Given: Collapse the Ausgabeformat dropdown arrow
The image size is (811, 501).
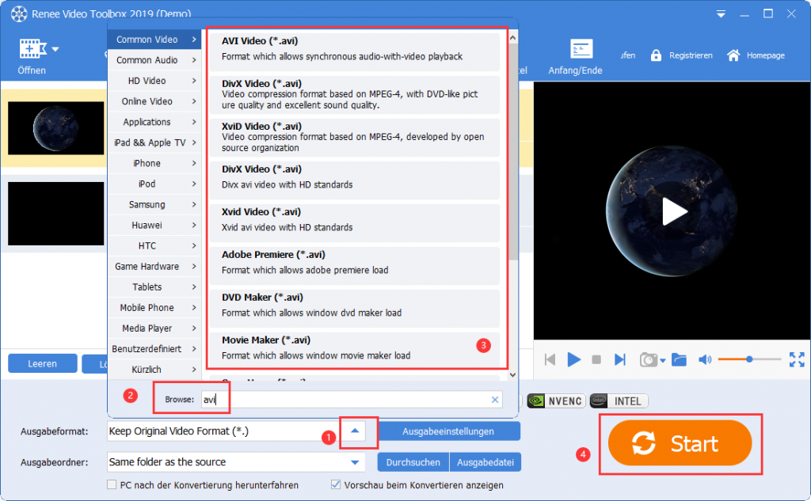Looking at the screenshot, I should (355, 431).
